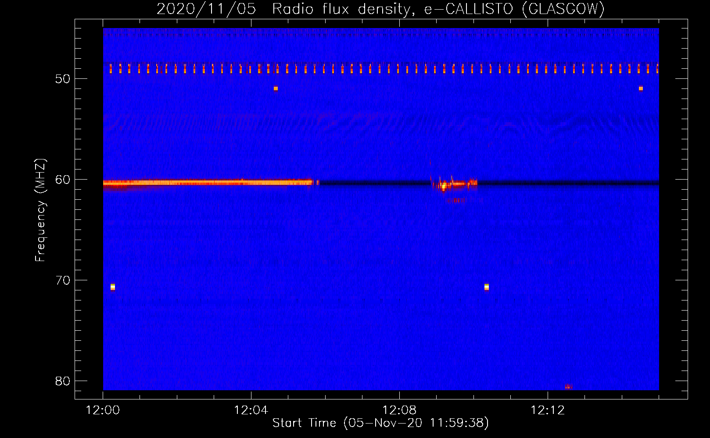Click the bright yellow-orange 60 MHz emission band
Image resolution: width=710 pixels, height=438 pixels.
point(208,183)
